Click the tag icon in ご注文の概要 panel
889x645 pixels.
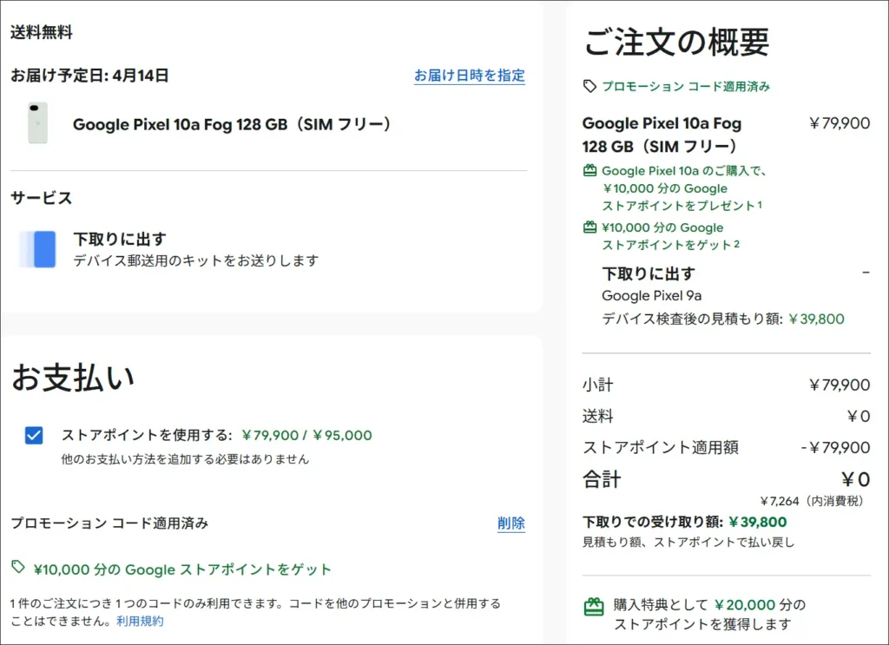coord(589,87)
